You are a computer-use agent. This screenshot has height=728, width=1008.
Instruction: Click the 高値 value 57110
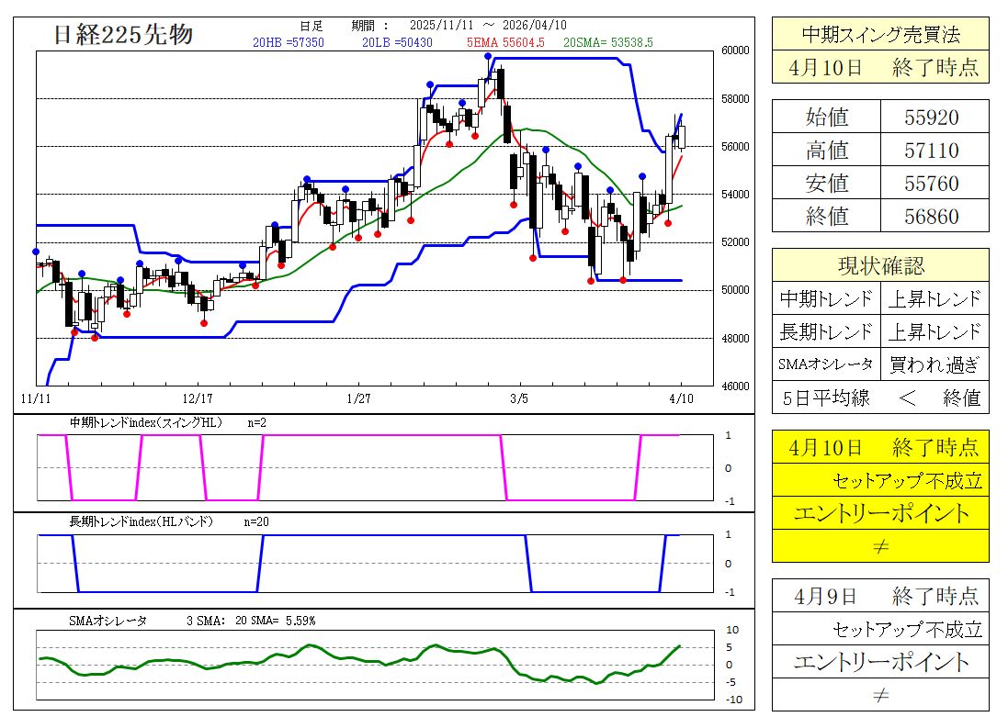coord(934,150)
